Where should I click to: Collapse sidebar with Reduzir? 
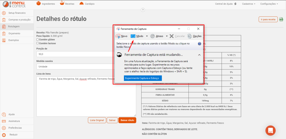click(17, 135)
